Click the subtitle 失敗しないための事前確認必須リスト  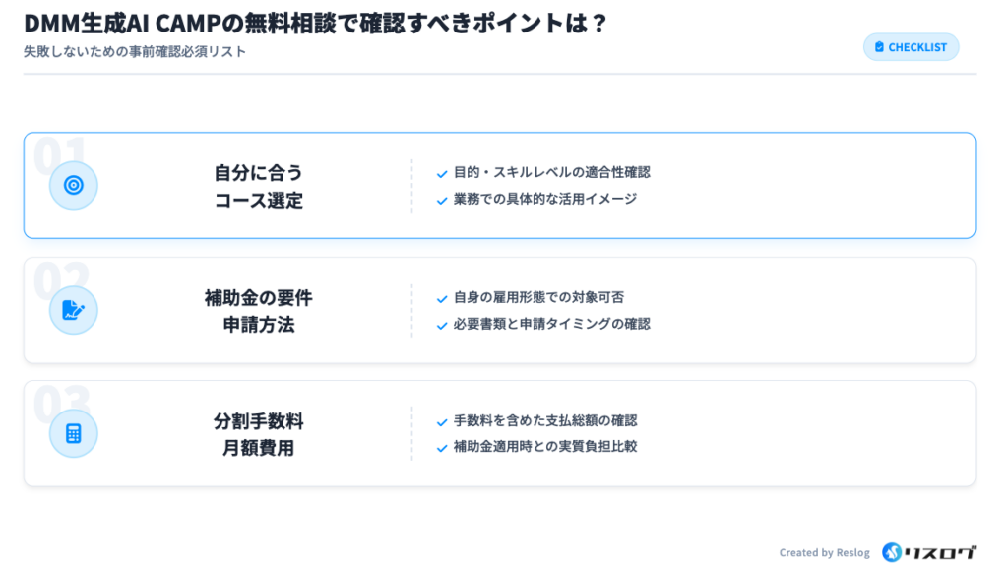[x=135, y=51]
